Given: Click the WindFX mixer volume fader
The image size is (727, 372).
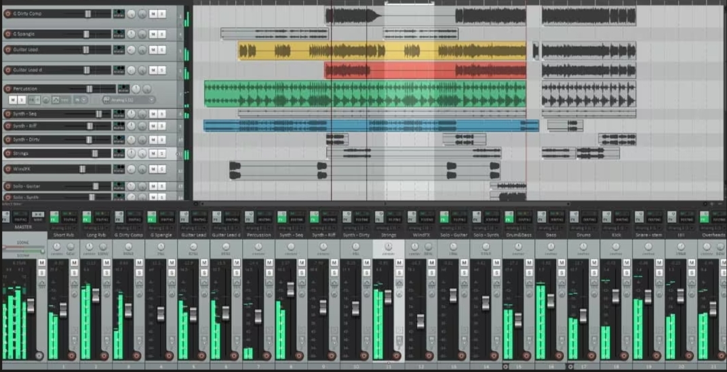Looking at the screenshot, I should pyautogui.click(x=420, y=321).
